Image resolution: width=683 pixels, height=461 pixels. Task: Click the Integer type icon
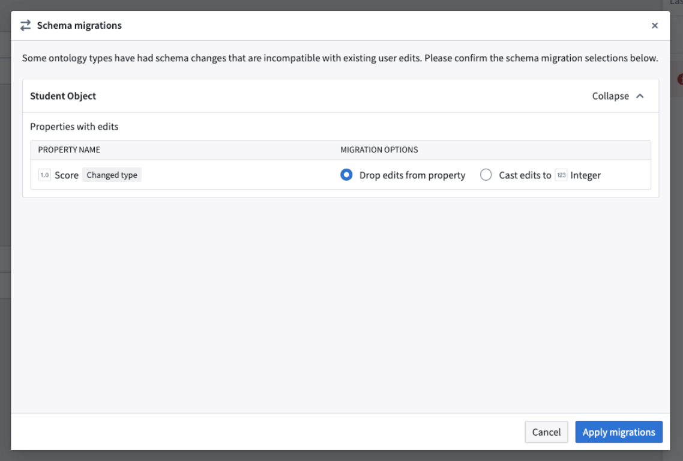(561, 175)
